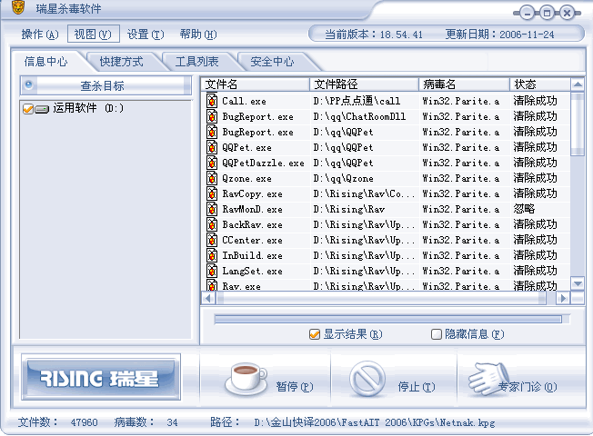
Task: Click file icon of RavCopy.exe row
Action: tap(212, 193)
